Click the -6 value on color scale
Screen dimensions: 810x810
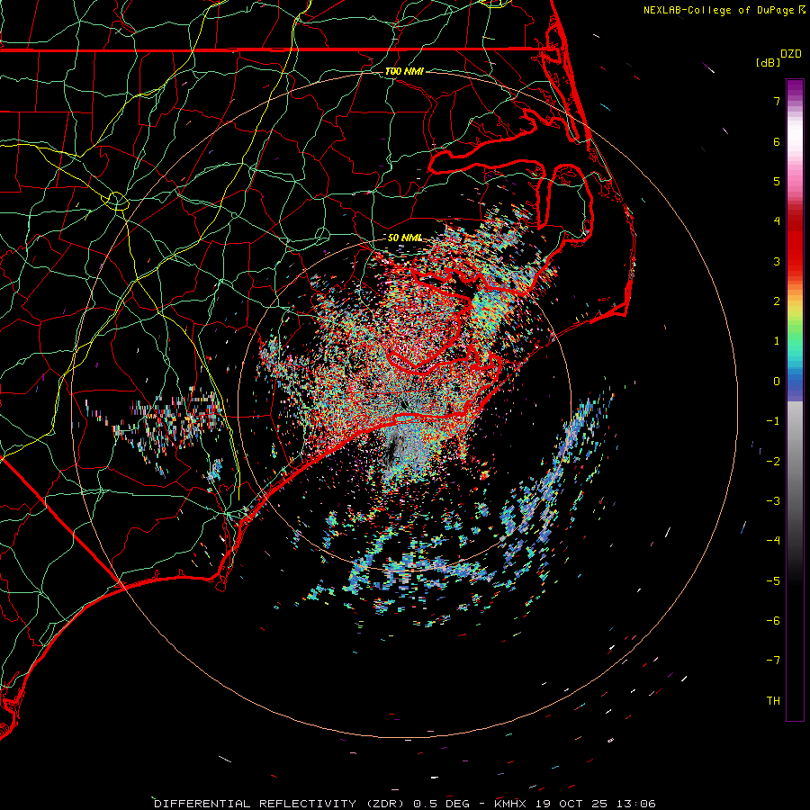[x=773, y=621]
